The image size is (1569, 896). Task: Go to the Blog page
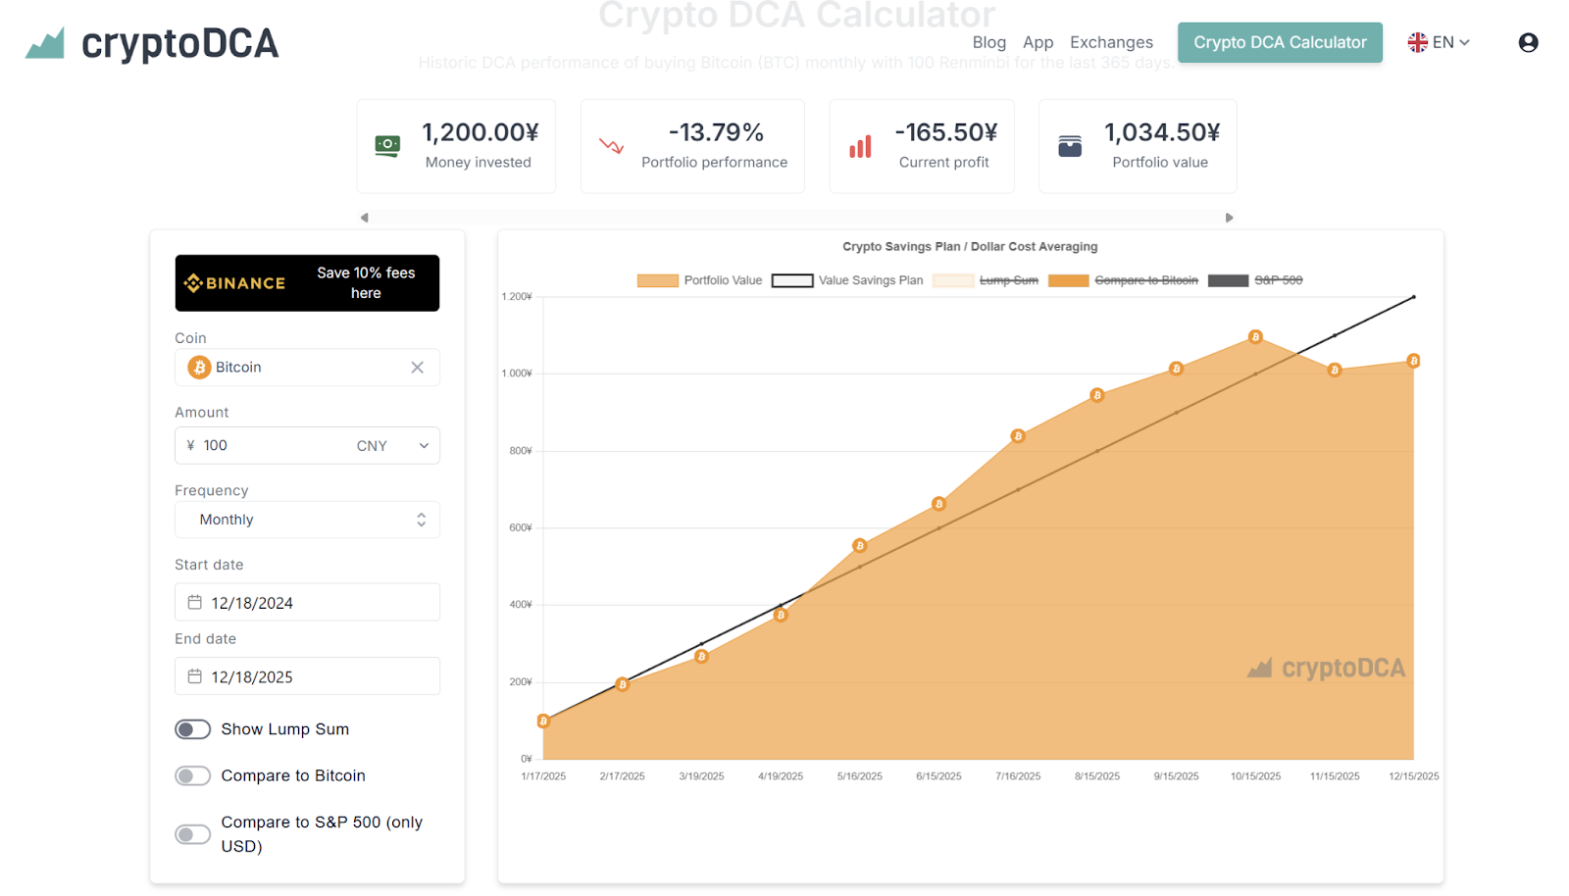pyautogui.click(x=988, y=42)
